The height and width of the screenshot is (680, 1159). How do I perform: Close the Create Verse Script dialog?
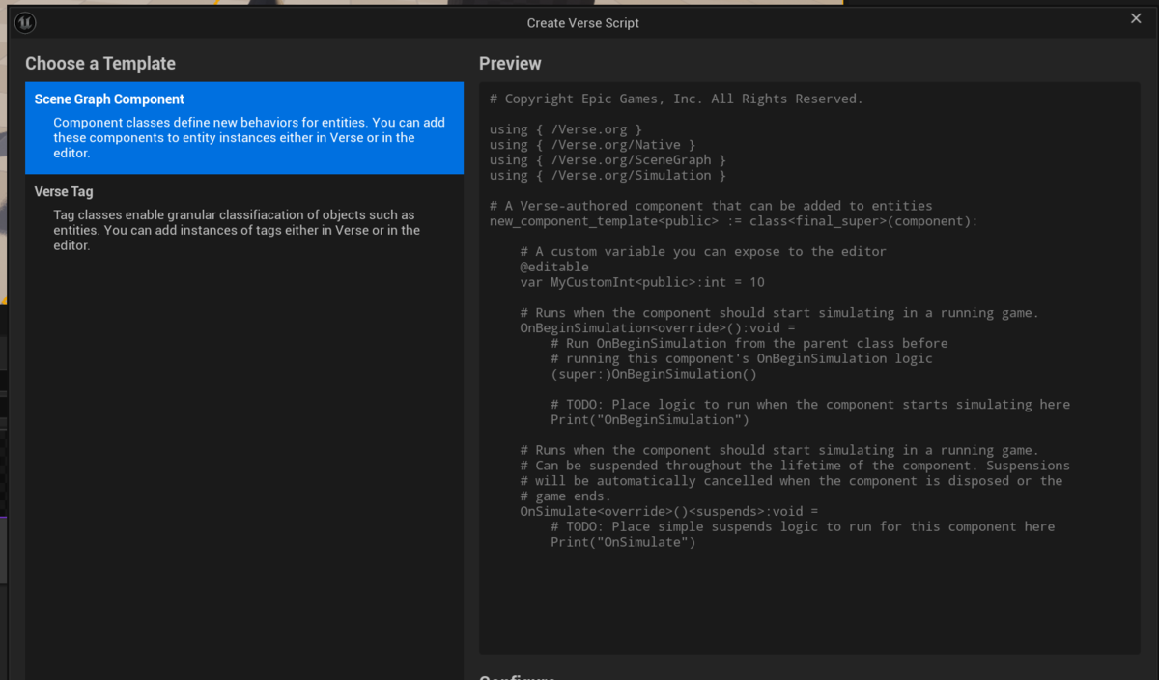1136,18
